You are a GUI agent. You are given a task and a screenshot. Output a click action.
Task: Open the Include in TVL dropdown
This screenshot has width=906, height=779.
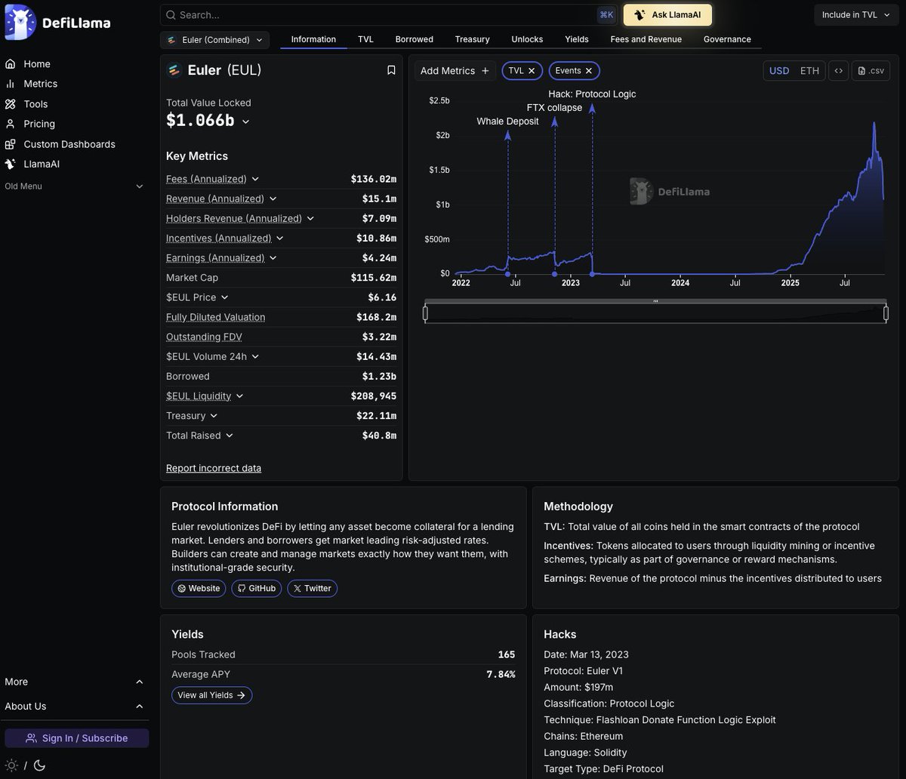[855, 15]
